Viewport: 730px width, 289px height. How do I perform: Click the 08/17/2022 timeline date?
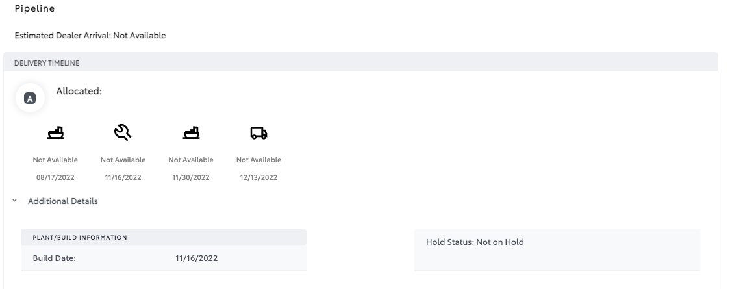click(55, 177)
